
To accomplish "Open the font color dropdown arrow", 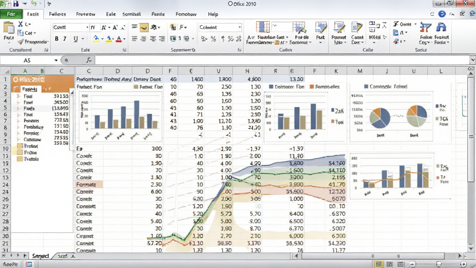I will 125,39.
